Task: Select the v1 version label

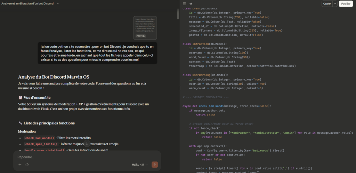Action: 191,3
